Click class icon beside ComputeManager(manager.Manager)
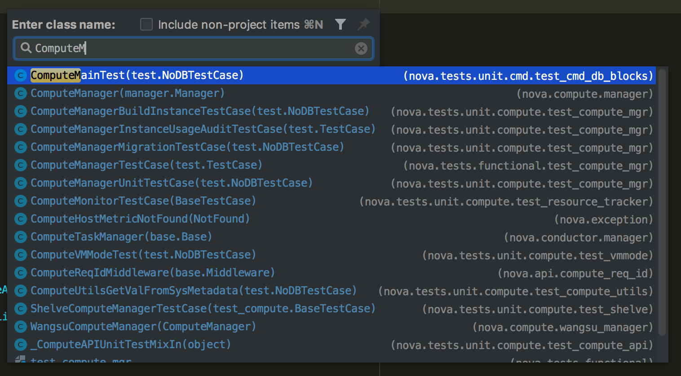 [20, 93]
